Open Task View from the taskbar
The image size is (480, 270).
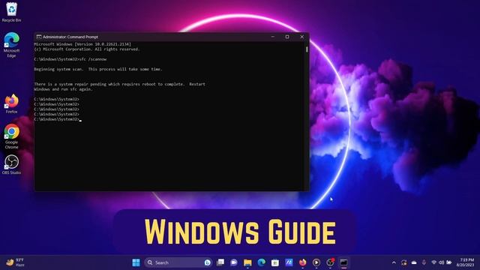220,262
